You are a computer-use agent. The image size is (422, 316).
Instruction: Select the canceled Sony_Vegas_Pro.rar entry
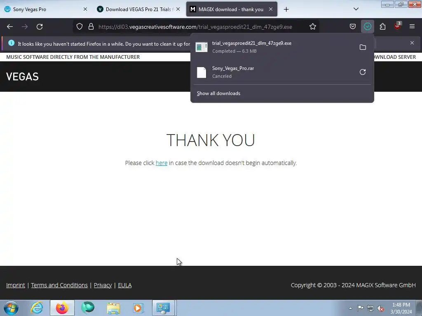click(x=273, y=72)
